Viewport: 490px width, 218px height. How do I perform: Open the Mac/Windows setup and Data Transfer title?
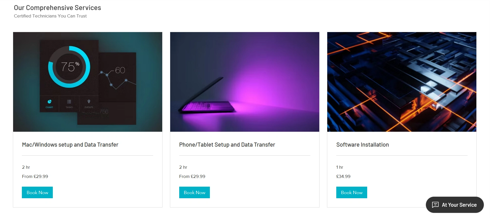70,145
